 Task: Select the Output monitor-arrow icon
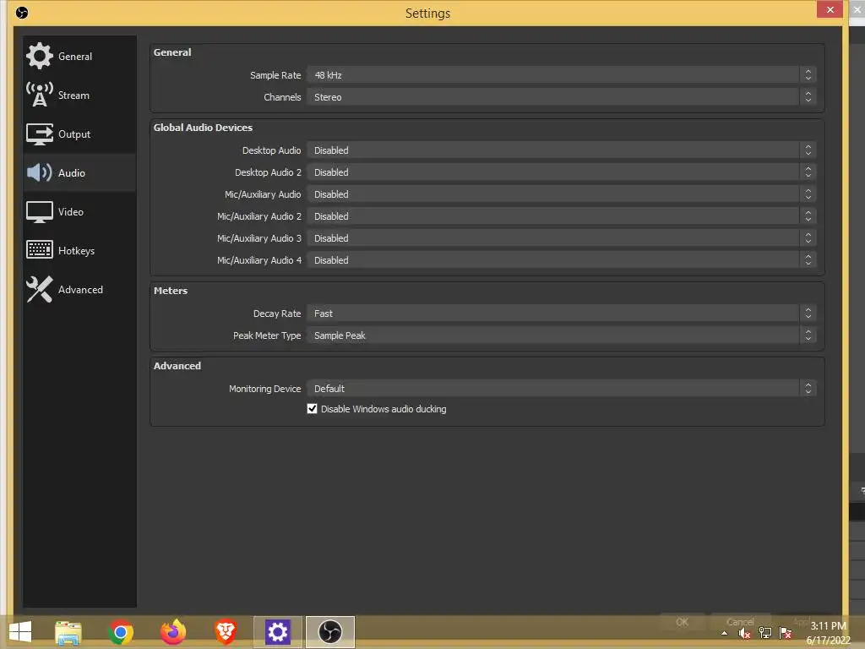click(39, 134)
